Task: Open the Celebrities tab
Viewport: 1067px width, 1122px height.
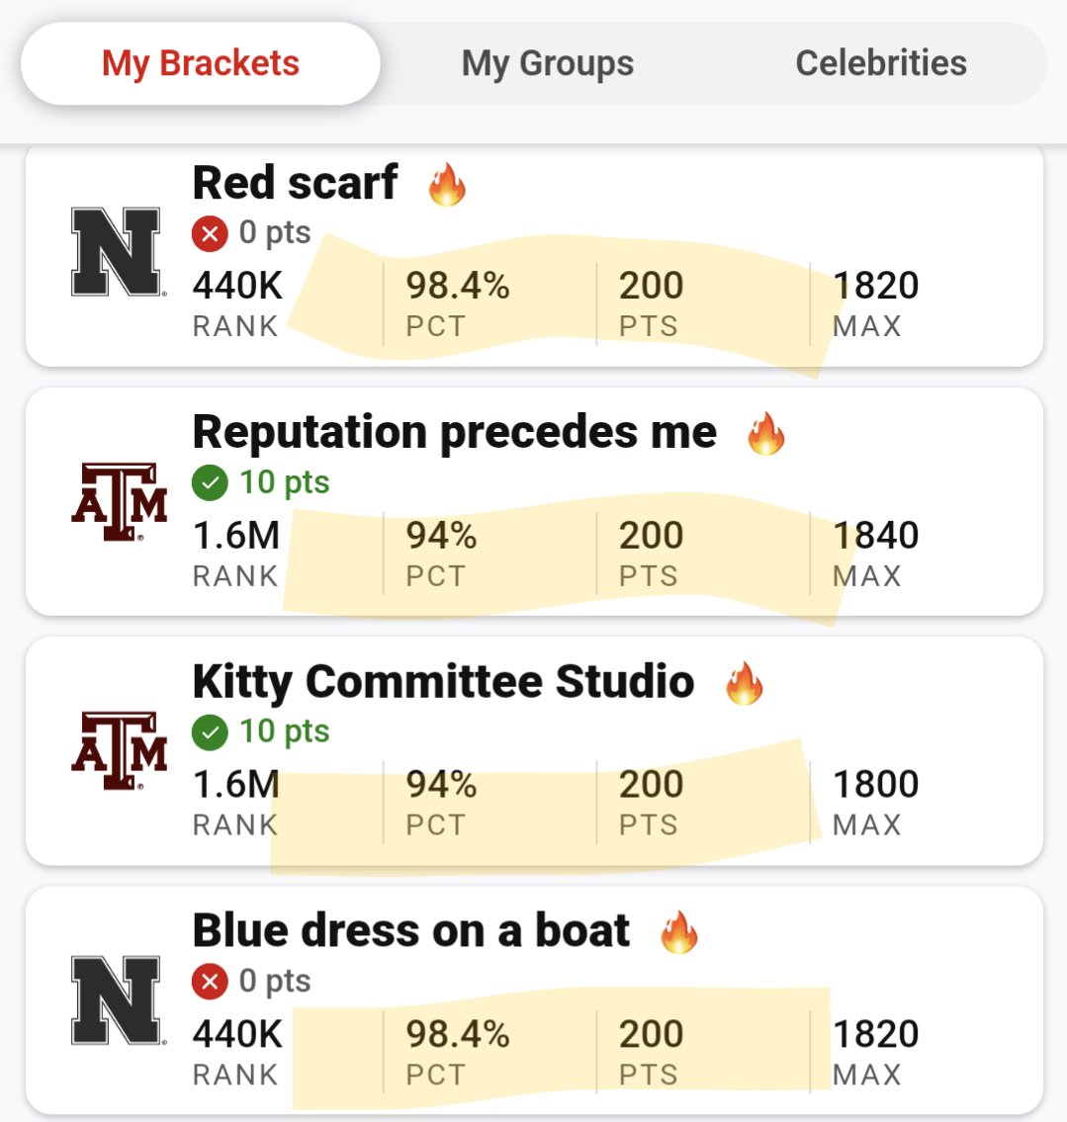Action: tap(881, 63)
